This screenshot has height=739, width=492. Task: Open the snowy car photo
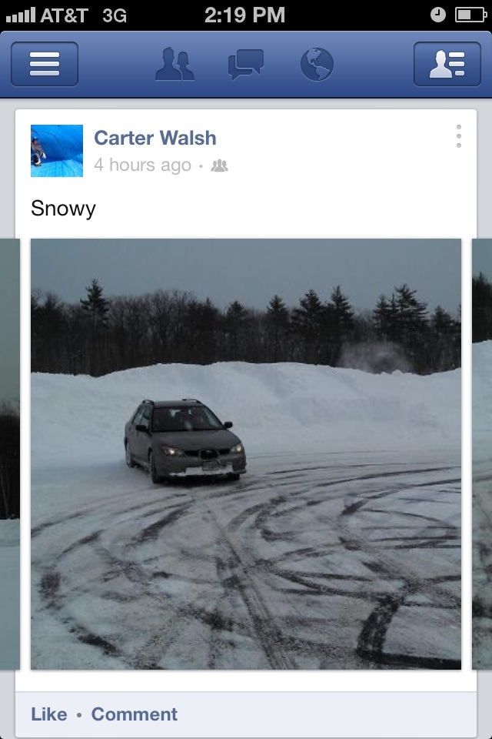[246, 454]
